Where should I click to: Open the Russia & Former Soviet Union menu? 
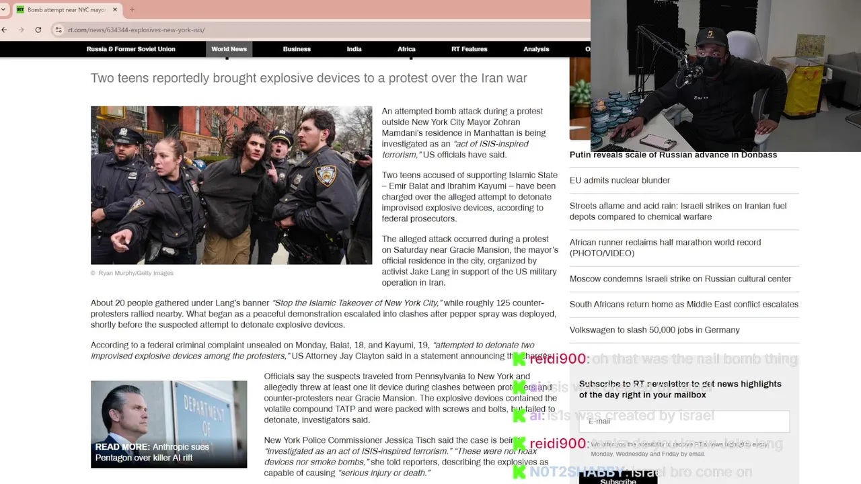[x=130, y=49]
